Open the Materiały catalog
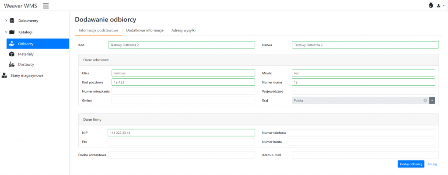The width and height of the screenshot is (448, 175). (x=26, y=54)
